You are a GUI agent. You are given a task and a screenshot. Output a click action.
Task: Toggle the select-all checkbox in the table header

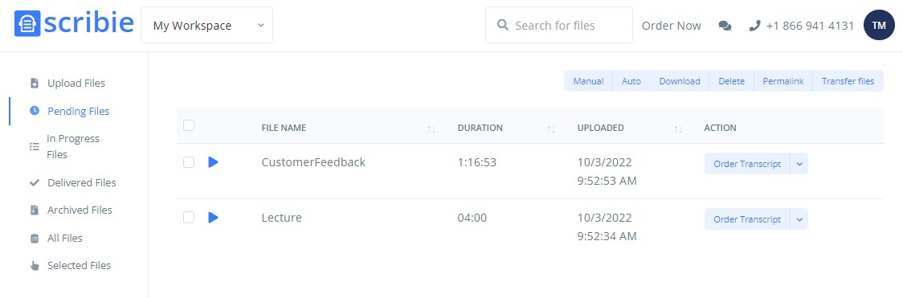pos(189,125)
